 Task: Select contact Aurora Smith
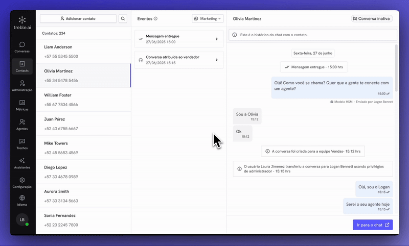[x=83, y=196]
